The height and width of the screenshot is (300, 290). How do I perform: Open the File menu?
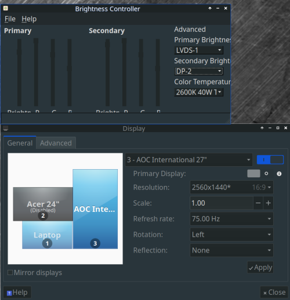[10, 19]
